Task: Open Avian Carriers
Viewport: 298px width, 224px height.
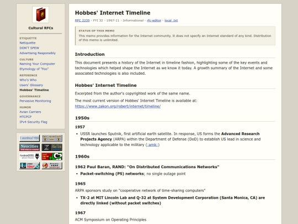Action: (x=30, y=112)
